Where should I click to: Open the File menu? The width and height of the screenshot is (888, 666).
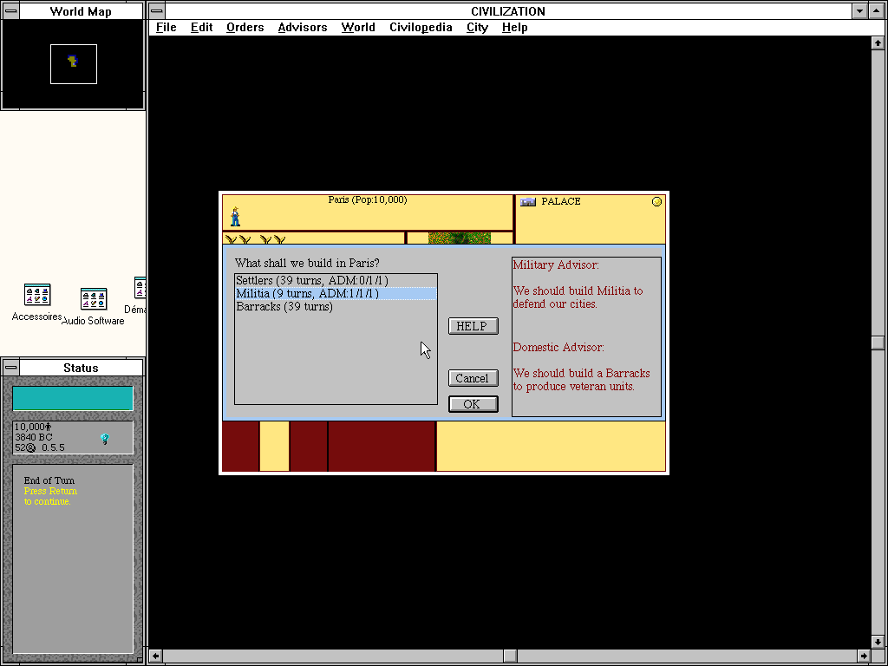point(166,27)
